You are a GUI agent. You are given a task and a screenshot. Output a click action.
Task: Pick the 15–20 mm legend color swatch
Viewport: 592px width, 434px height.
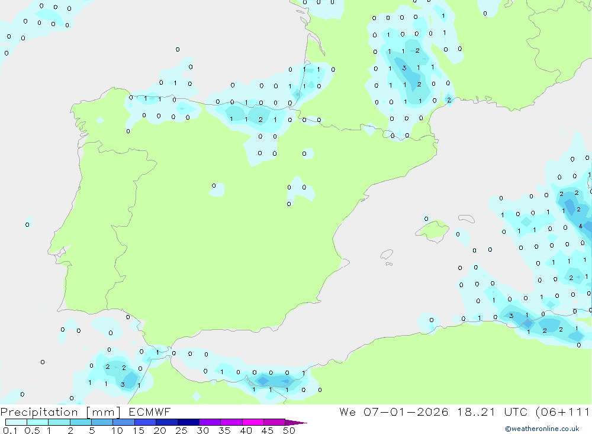pyautogui.click(x=146, y=422)
